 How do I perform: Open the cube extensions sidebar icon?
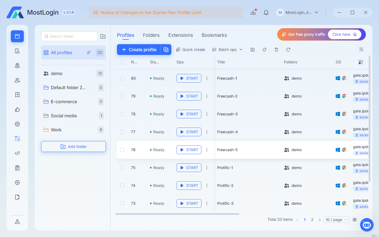(17, 124)
